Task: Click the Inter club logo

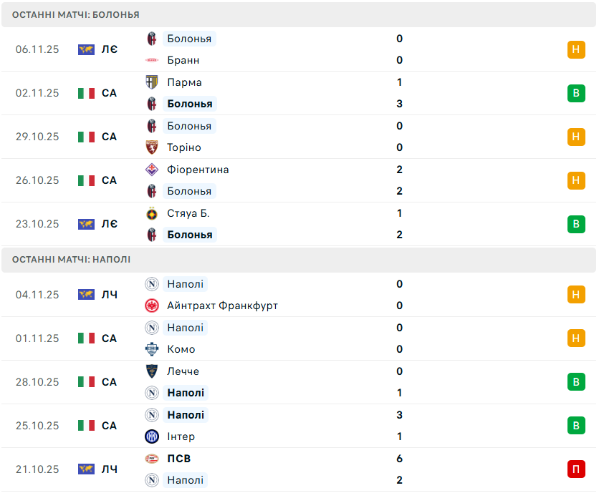Action: tap(152, 436)
